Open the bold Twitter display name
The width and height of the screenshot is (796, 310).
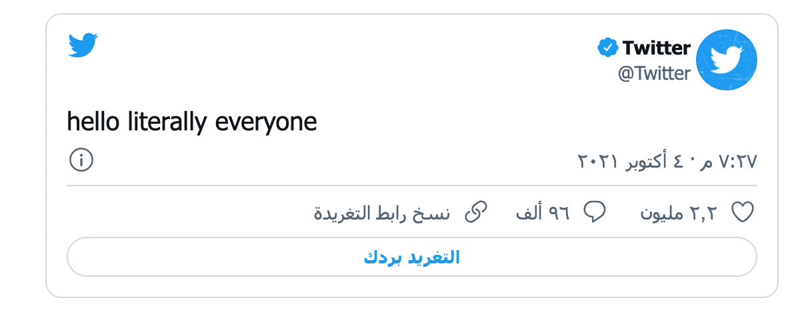pyautogui.click(x=657, y=48)
